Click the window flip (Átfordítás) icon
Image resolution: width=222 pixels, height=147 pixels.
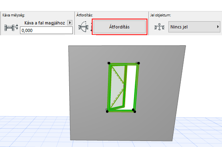click(x=83, y=27)
